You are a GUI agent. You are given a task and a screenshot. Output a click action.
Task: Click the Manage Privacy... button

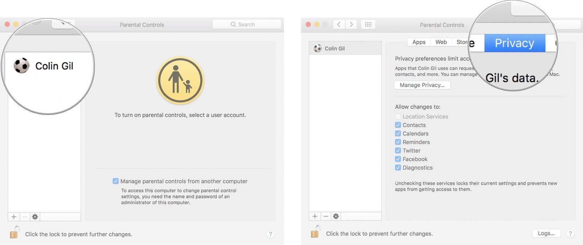click(422, 85)
